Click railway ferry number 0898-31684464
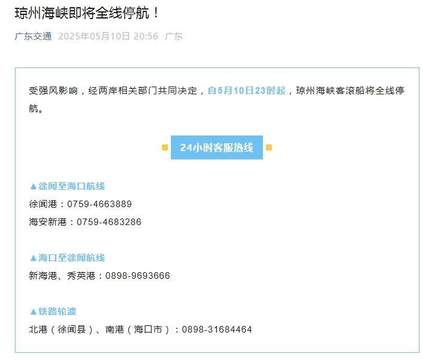423x360 pixels. pyautogui.click(x=217, y=330)
